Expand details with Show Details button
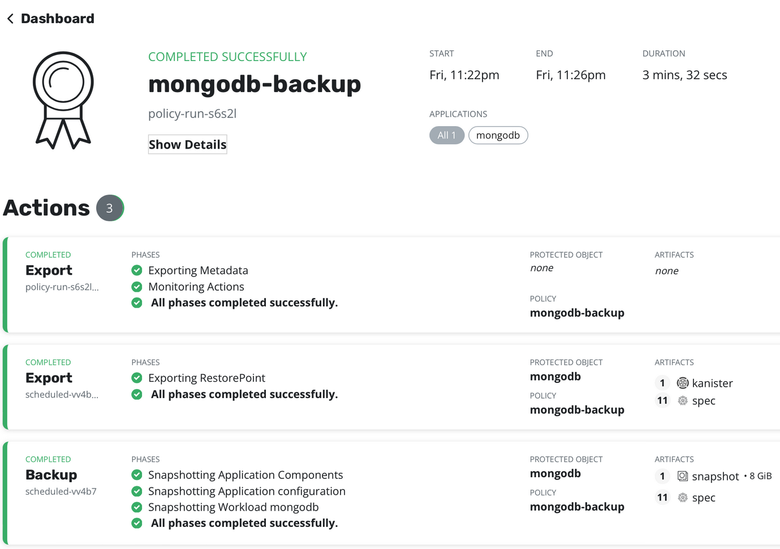The height and width of the screenshot is (549, 780). point(187,145)
